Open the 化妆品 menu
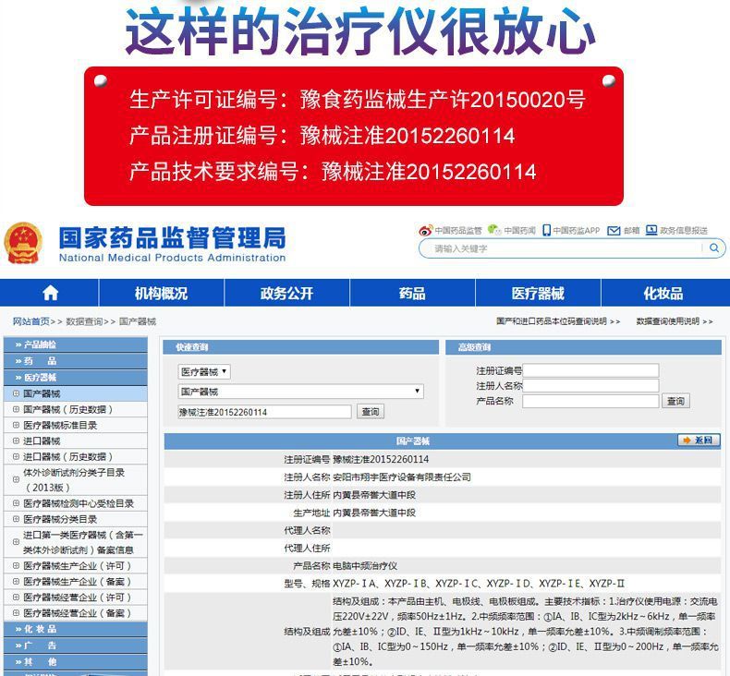 663,293
